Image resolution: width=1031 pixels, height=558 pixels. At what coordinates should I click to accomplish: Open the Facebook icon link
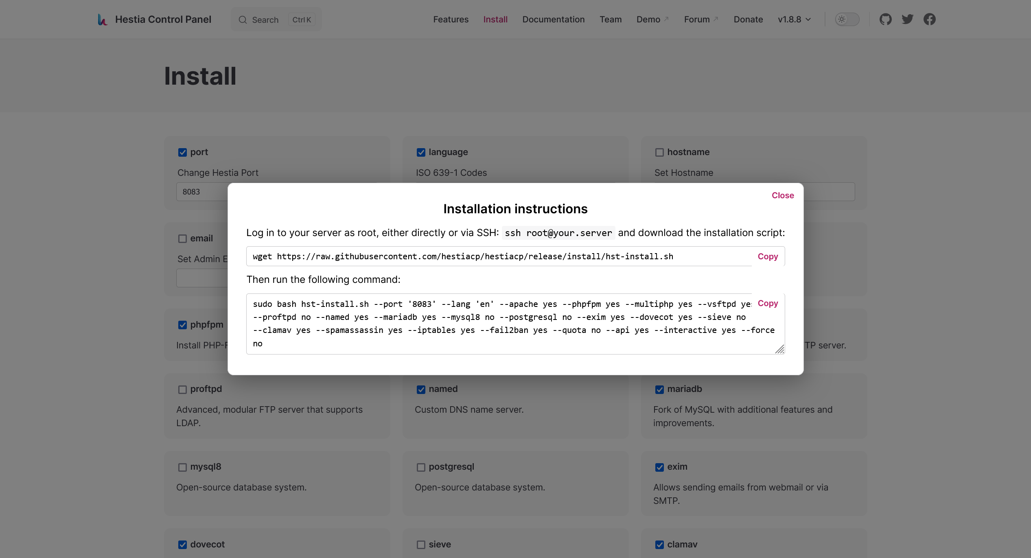[x=929, y=19]
